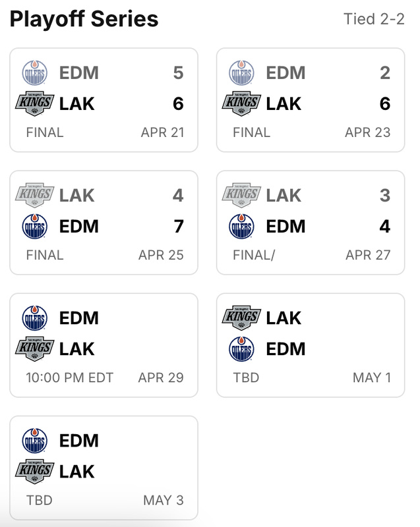Click the Playoff Series heading
Screen dimensions: 420x527
(x=84, y=19)
